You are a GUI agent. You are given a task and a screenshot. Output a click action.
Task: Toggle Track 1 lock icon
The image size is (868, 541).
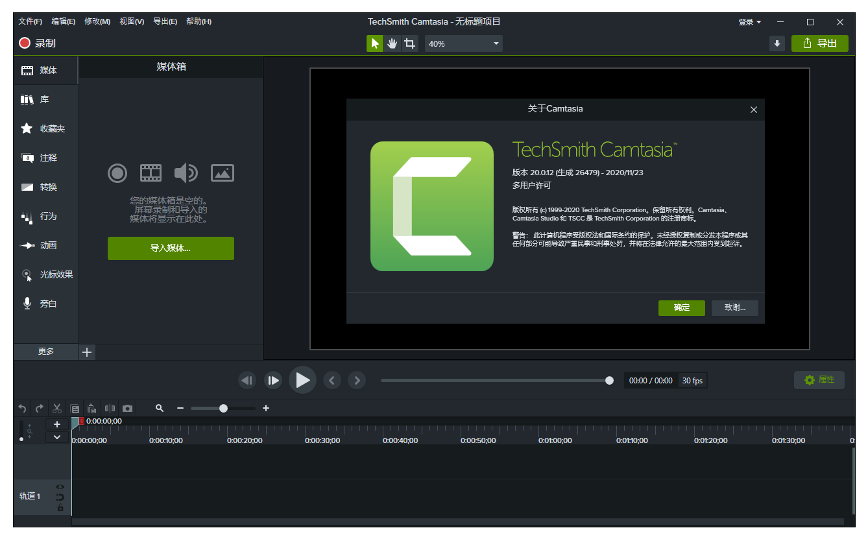pos(60,508)
